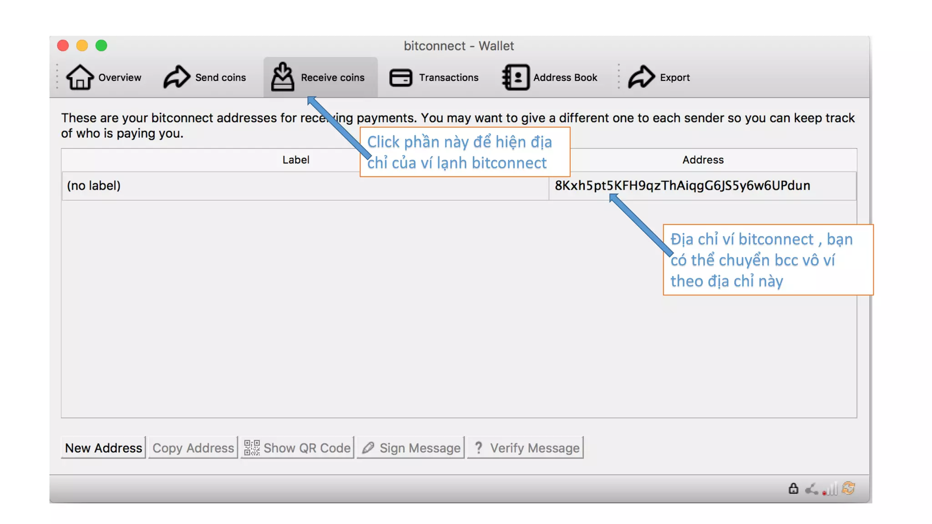Click the Address Book contact icon
This screenshot has height=524, width=932.
[516, 77]
